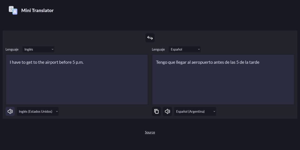Click the Mini Translator logo icon
Viewport: 300px width, 150px height.
pyautogui.click(x=13, y=10)
